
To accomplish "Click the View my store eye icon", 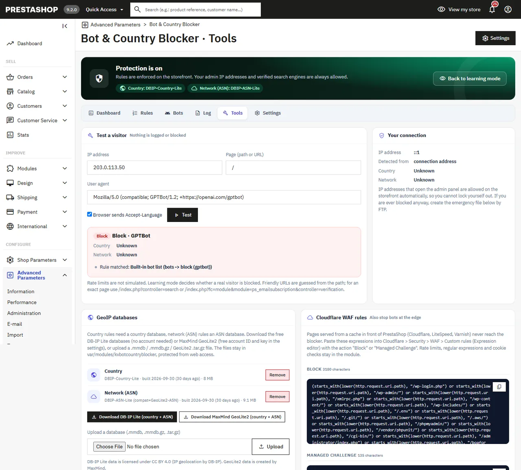I will (x=441, y=9).
